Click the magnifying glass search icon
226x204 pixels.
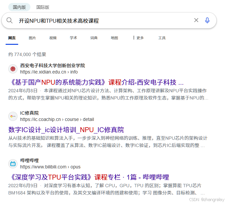(10, 20)
